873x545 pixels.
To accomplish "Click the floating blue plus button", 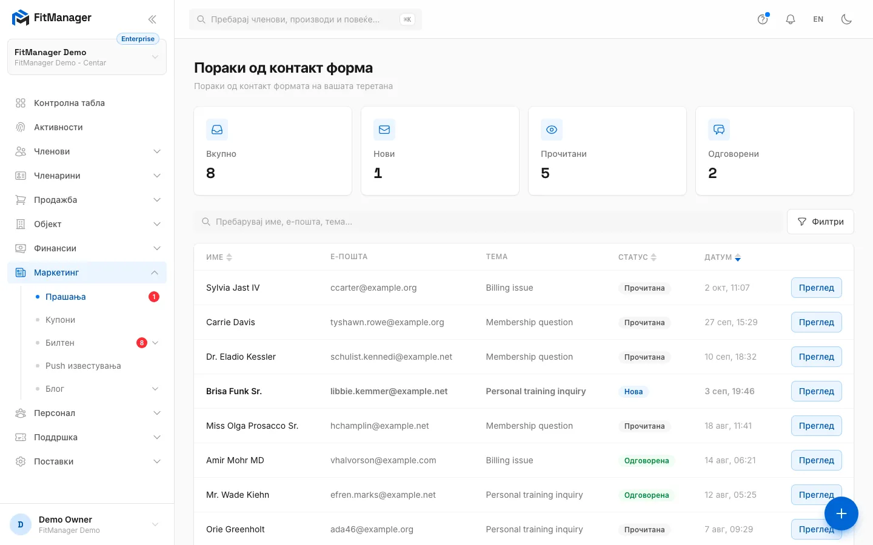I will coord(841,514).
